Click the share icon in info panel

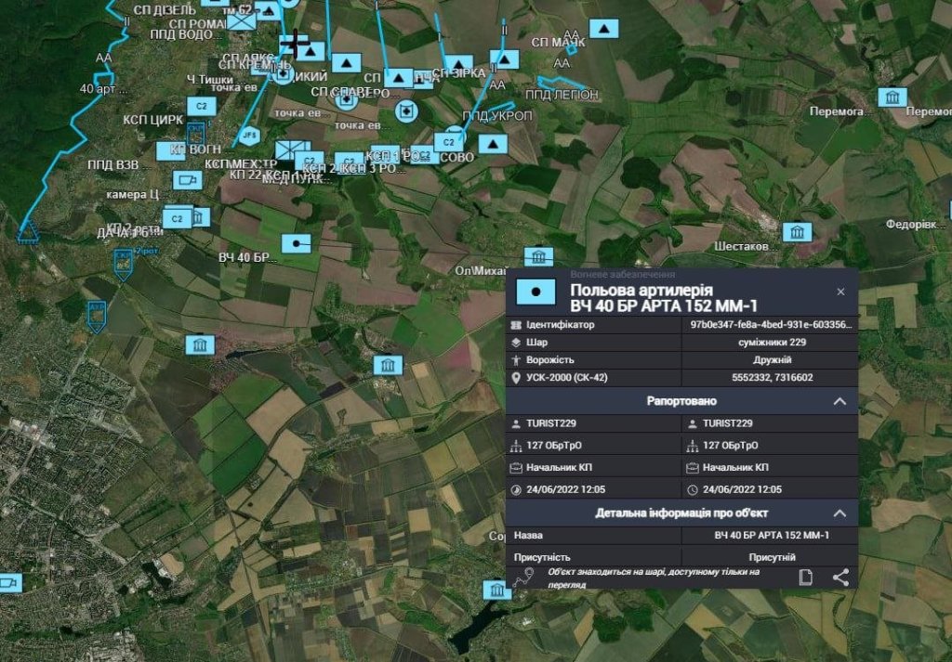[840, 578]
